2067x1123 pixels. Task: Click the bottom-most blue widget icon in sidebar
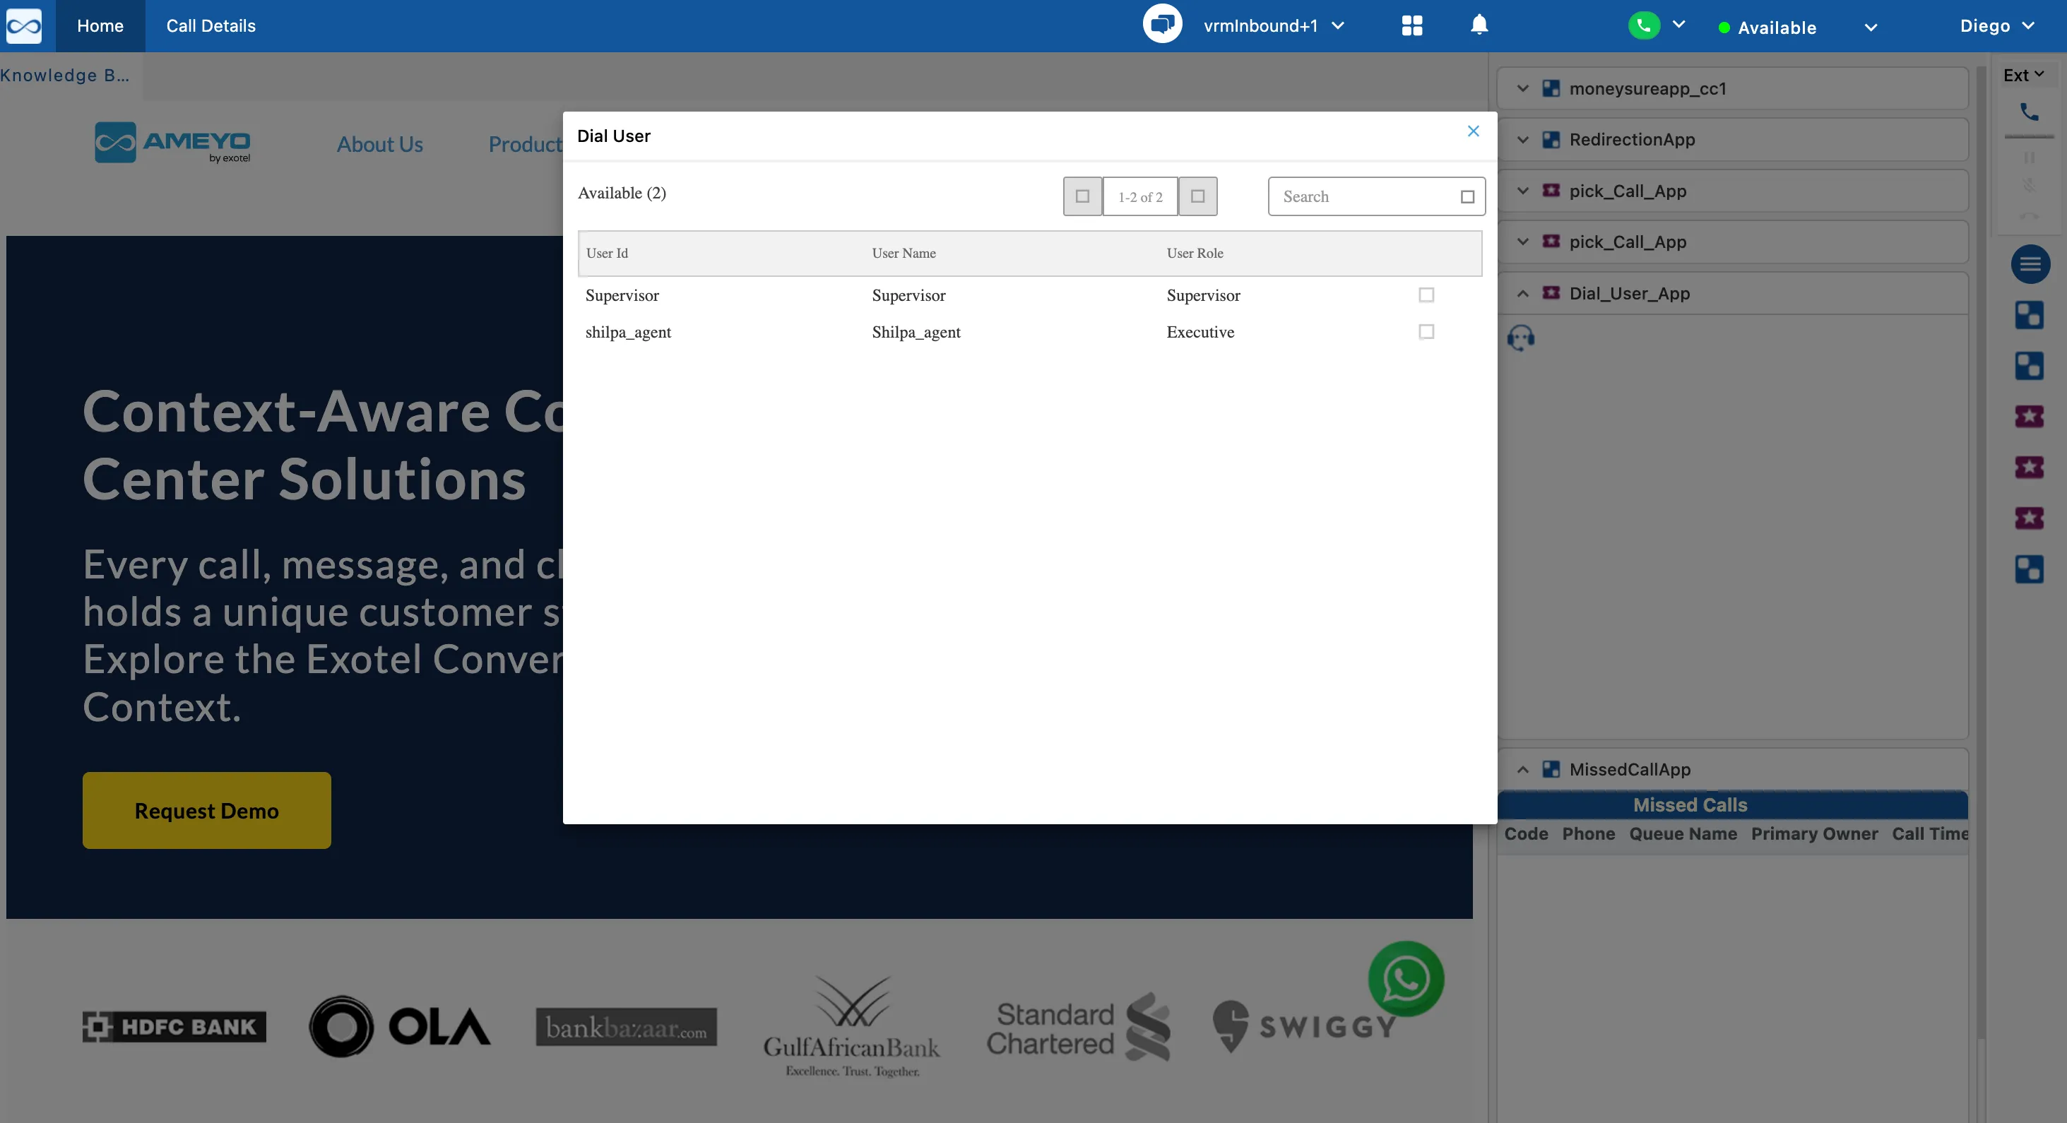[x=2028, y=569]
